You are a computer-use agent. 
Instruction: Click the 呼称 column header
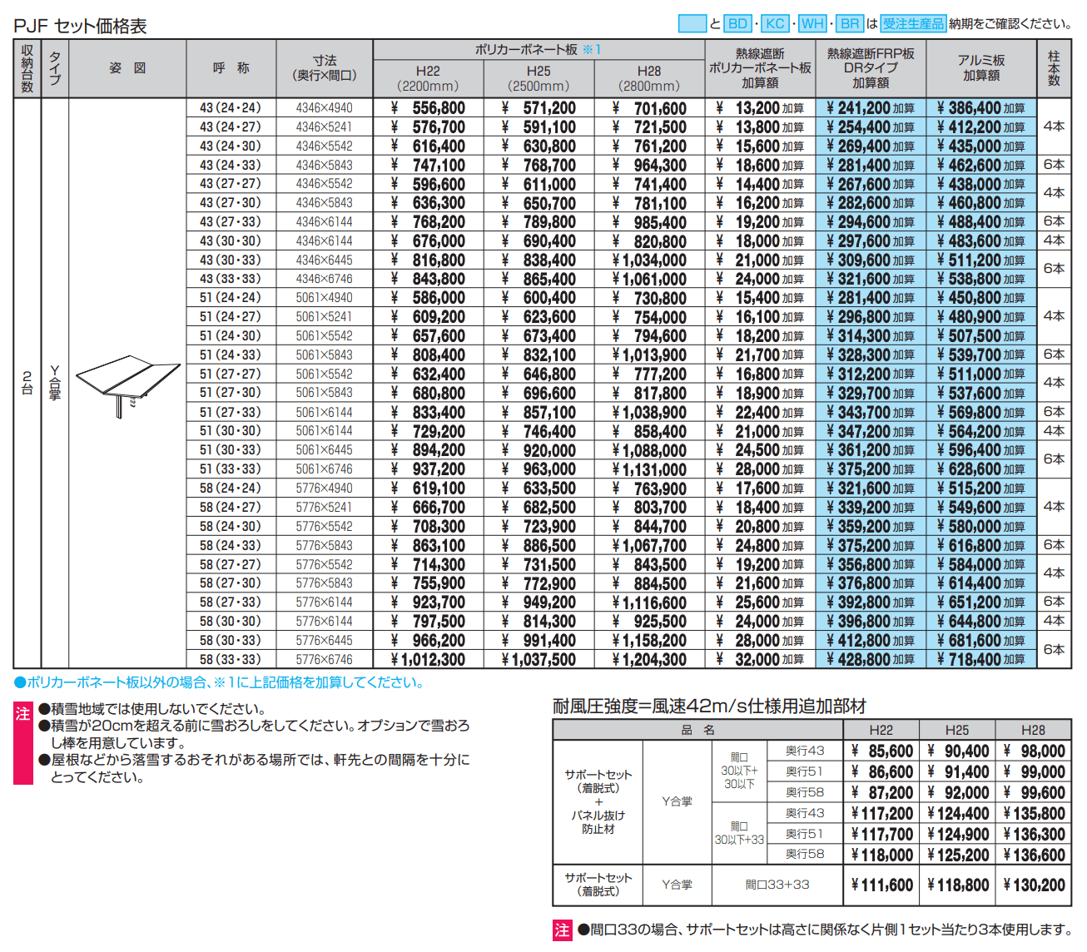point(230,69)
